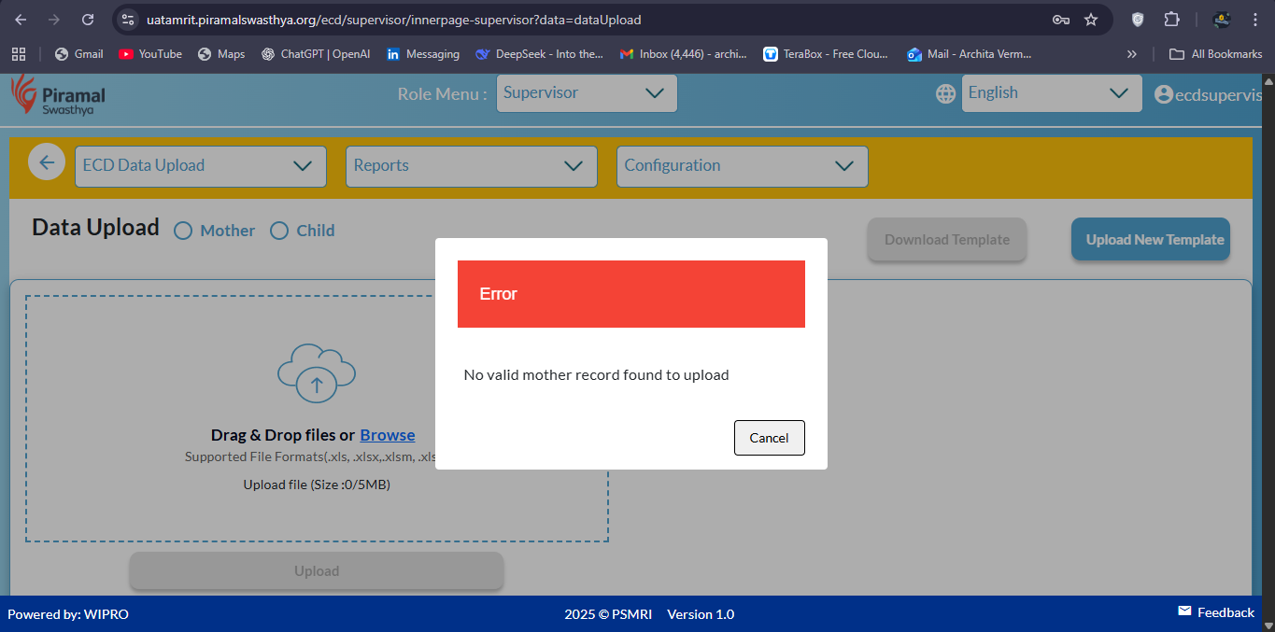Reload the page using the refresh icon
The image size is (1275, 632).
point(88,20)
